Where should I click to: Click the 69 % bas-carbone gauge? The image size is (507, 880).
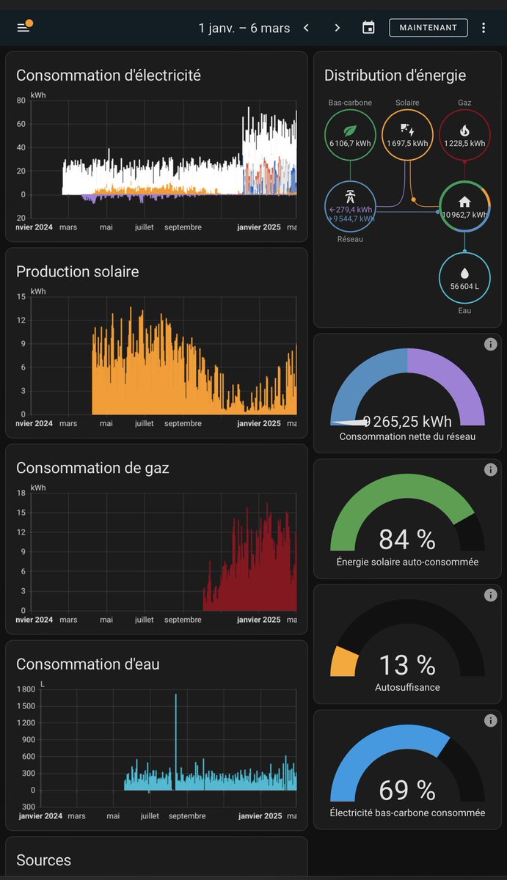click(x=407, y=763)
